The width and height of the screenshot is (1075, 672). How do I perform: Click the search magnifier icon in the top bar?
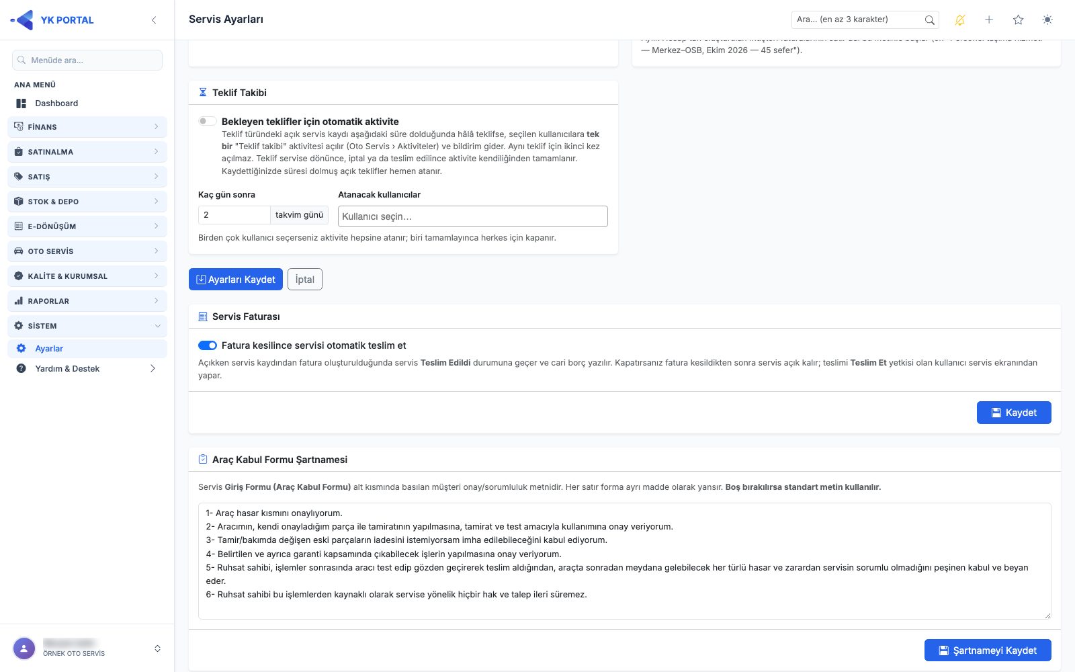930,20
